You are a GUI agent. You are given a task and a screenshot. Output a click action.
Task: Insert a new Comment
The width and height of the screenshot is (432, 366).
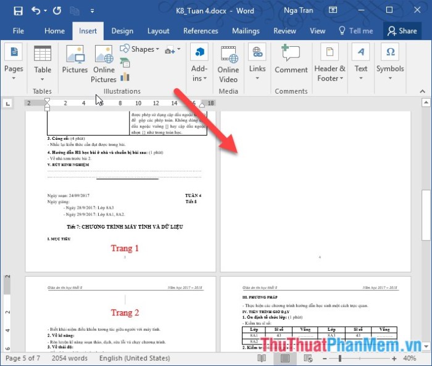[x=291, y=59]
